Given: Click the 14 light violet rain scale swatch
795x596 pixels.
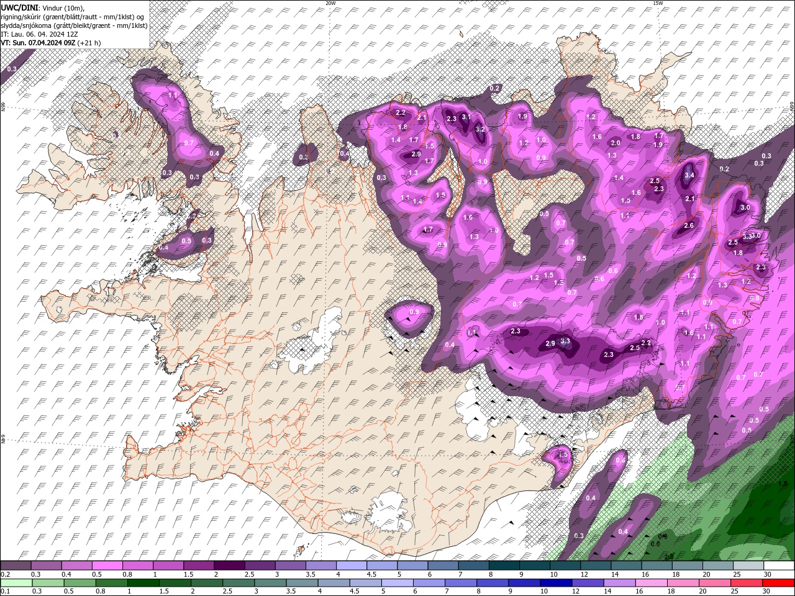Looking at the screenshot, I should tap(619, 583).
